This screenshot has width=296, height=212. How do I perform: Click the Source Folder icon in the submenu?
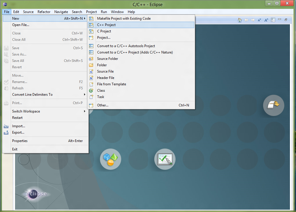[x=91, y=59]
